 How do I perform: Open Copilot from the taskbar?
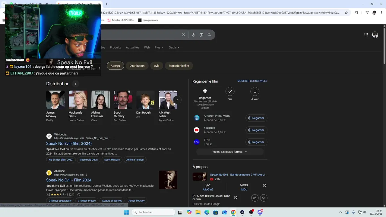[189, 212]
